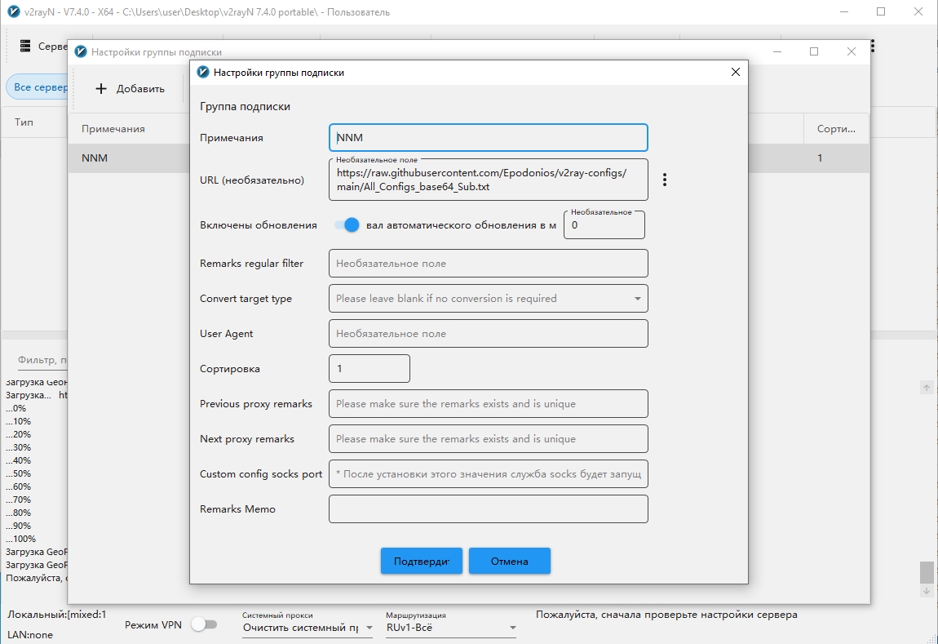Open the 'Маршрутизация' RUv1-Всё dropdown

pos(451,628)
